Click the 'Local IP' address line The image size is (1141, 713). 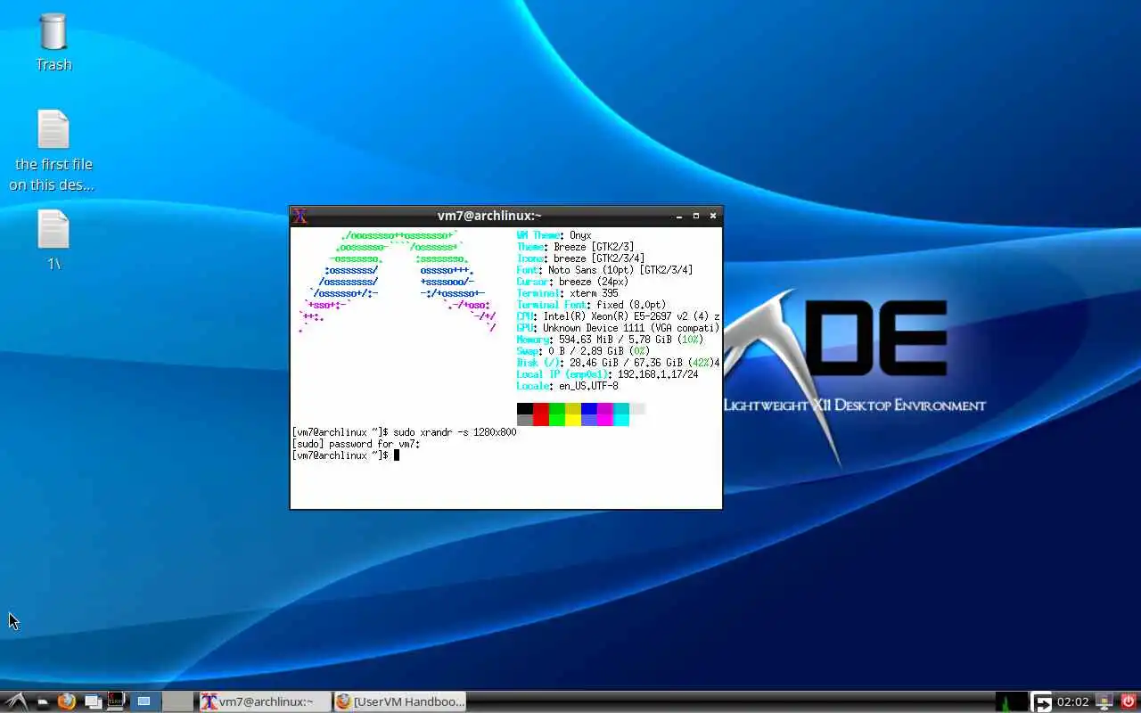click(x=607, y=374)
